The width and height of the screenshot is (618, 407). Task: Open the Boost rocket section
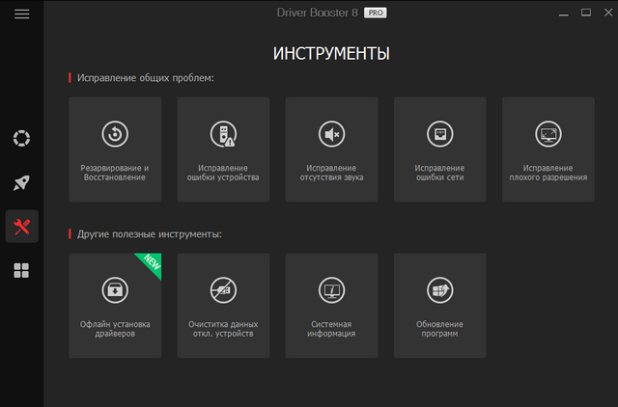click(x=21, y=182)
